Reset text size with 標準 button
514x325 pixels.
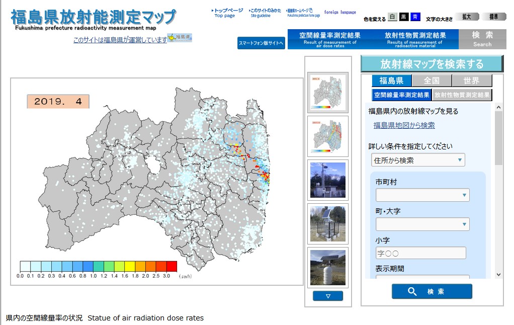(x=494, y=17)
